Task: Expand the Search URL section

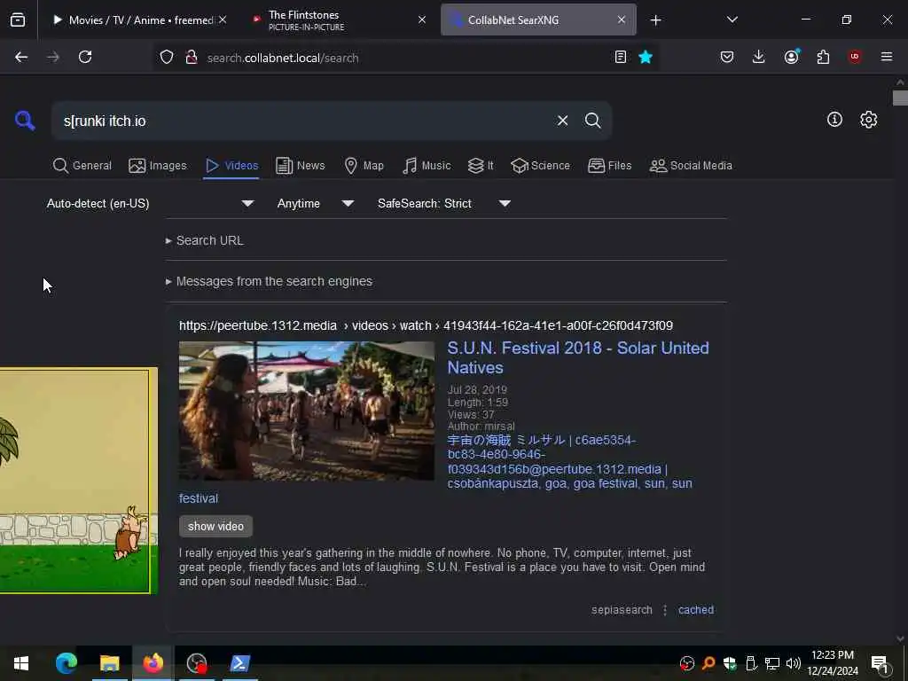Action: (x=205, y=240)
